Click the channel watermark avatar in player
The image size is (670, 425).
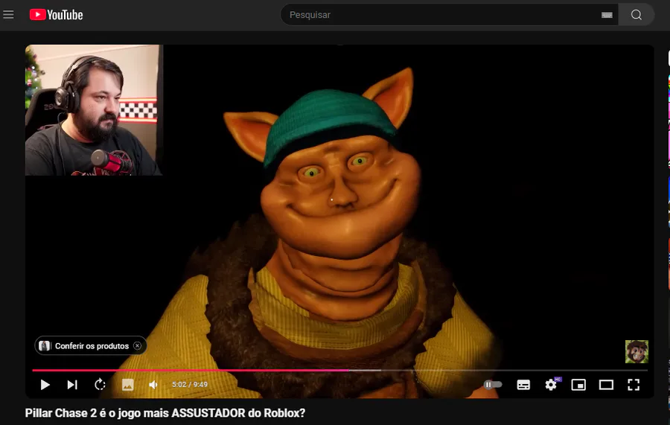click(x=636, y=351)
